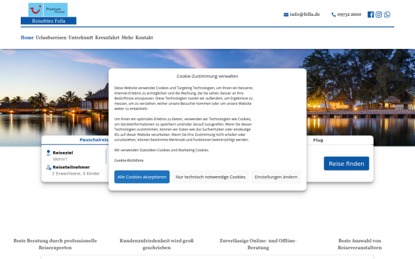This screenshot has height=259, width=415.
Task: Open the Kreuzfahrt menu
Action: tap(107, 37)
